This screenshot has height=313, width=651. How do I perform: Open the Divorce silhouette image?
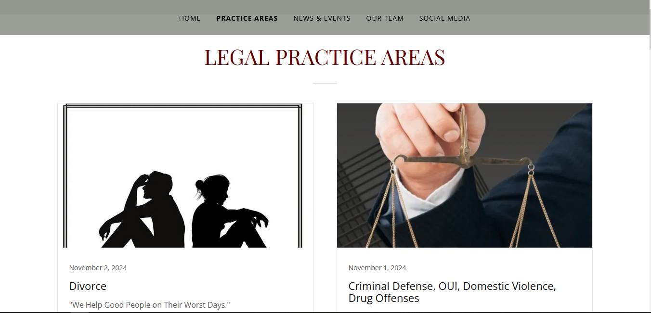(185, 175)
